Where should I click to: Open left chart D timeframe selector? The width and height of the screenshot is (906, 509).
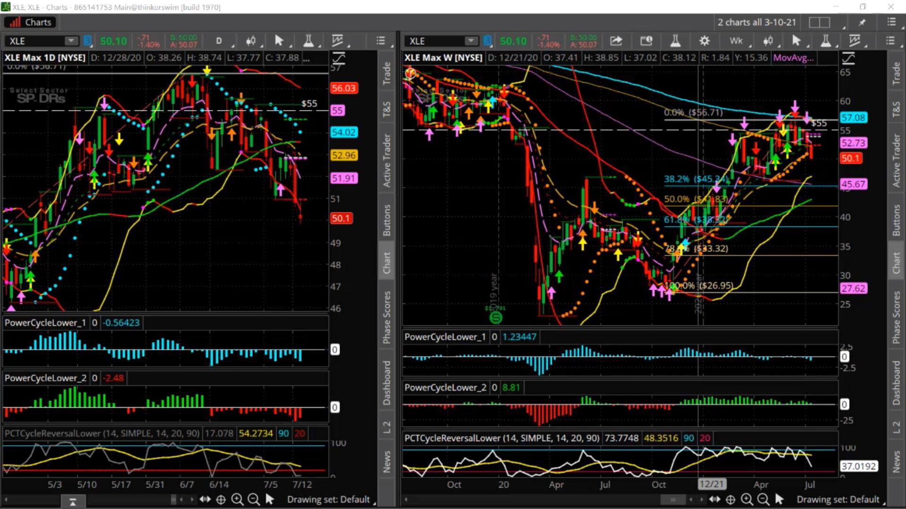coord(219,41)
